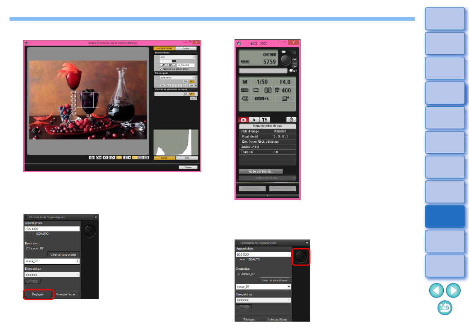The image size is (469, 332).
Task: Click the DPP folder icon
Action: [293, 71]
